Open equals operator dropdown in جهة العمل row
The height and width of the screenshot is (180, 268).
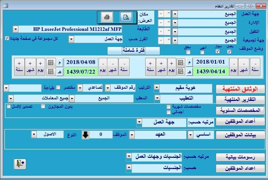tap(161, 14)
